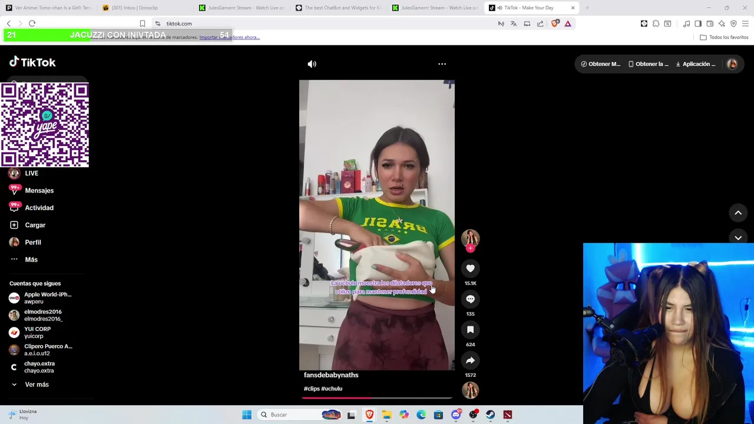Go to previous video with the up chevron
Viewport: 754px width, 424px height.
(738, 213)
